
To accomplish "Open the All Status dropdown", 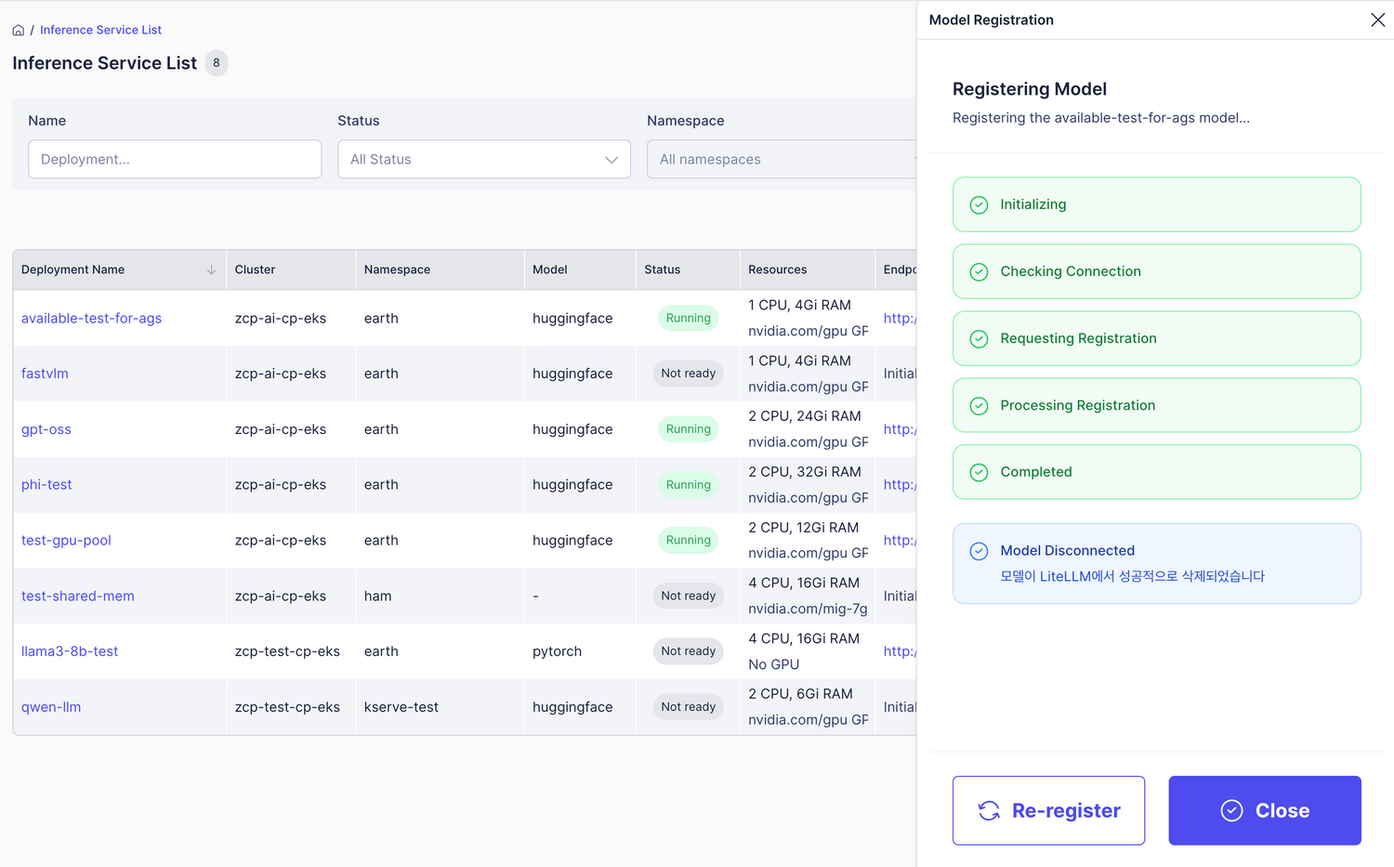I will 484,159.
